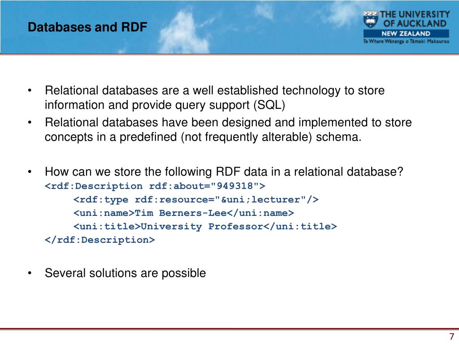Click the question 'How can we store the following RDF data'

224,172
